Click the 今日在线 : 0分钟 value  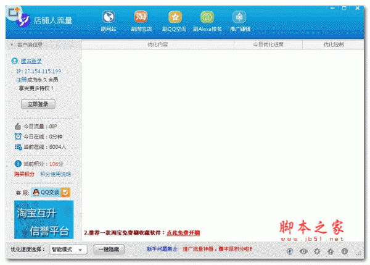[43, 137]
